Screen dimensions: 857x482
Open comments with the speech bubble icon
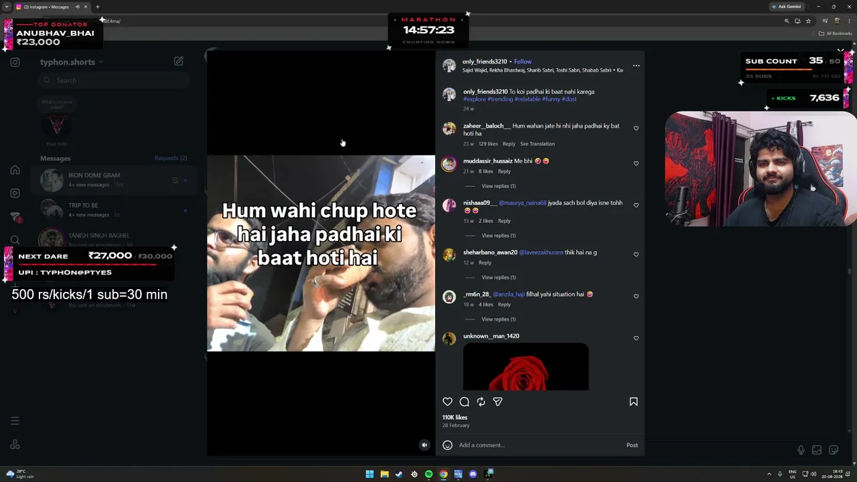click(x=464, y=402)
